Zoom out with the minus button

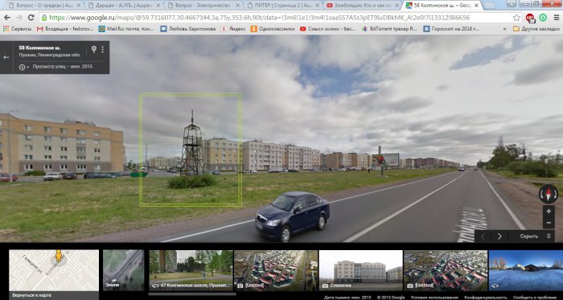(549, 223)
